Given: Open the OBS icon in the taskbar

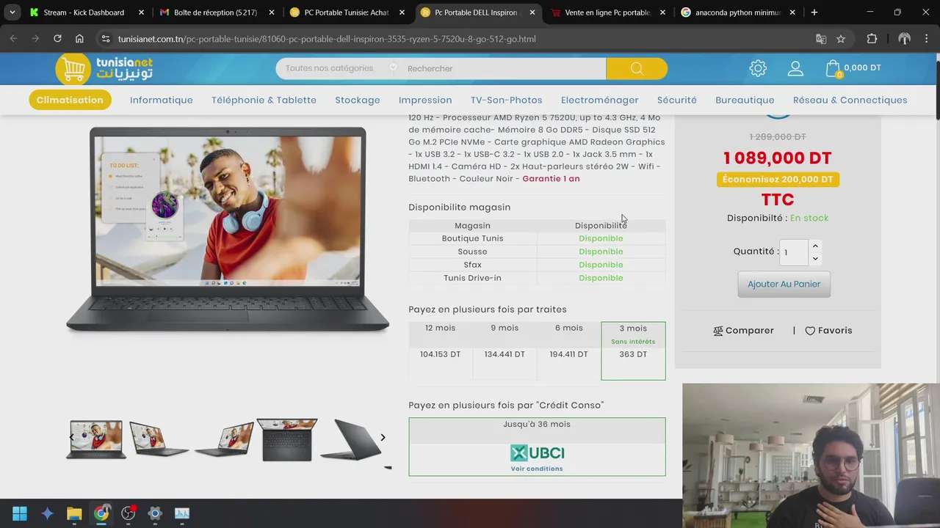Looking at the screenshot, I should point(129,513).
